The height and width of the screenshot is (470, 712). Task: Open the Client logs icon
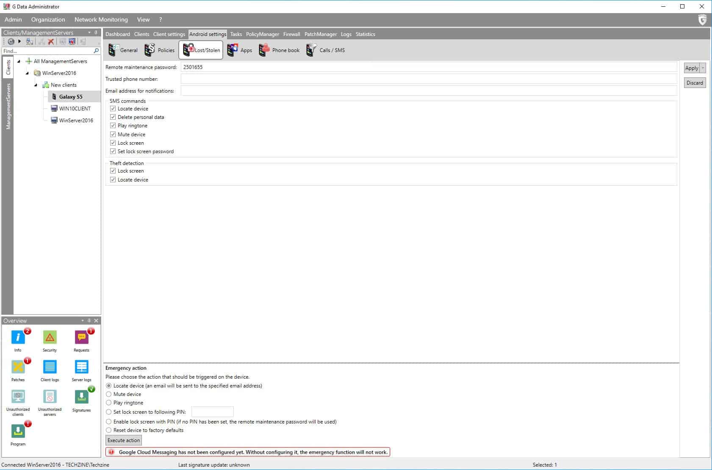pyautogui.click(x=50, y=367)
